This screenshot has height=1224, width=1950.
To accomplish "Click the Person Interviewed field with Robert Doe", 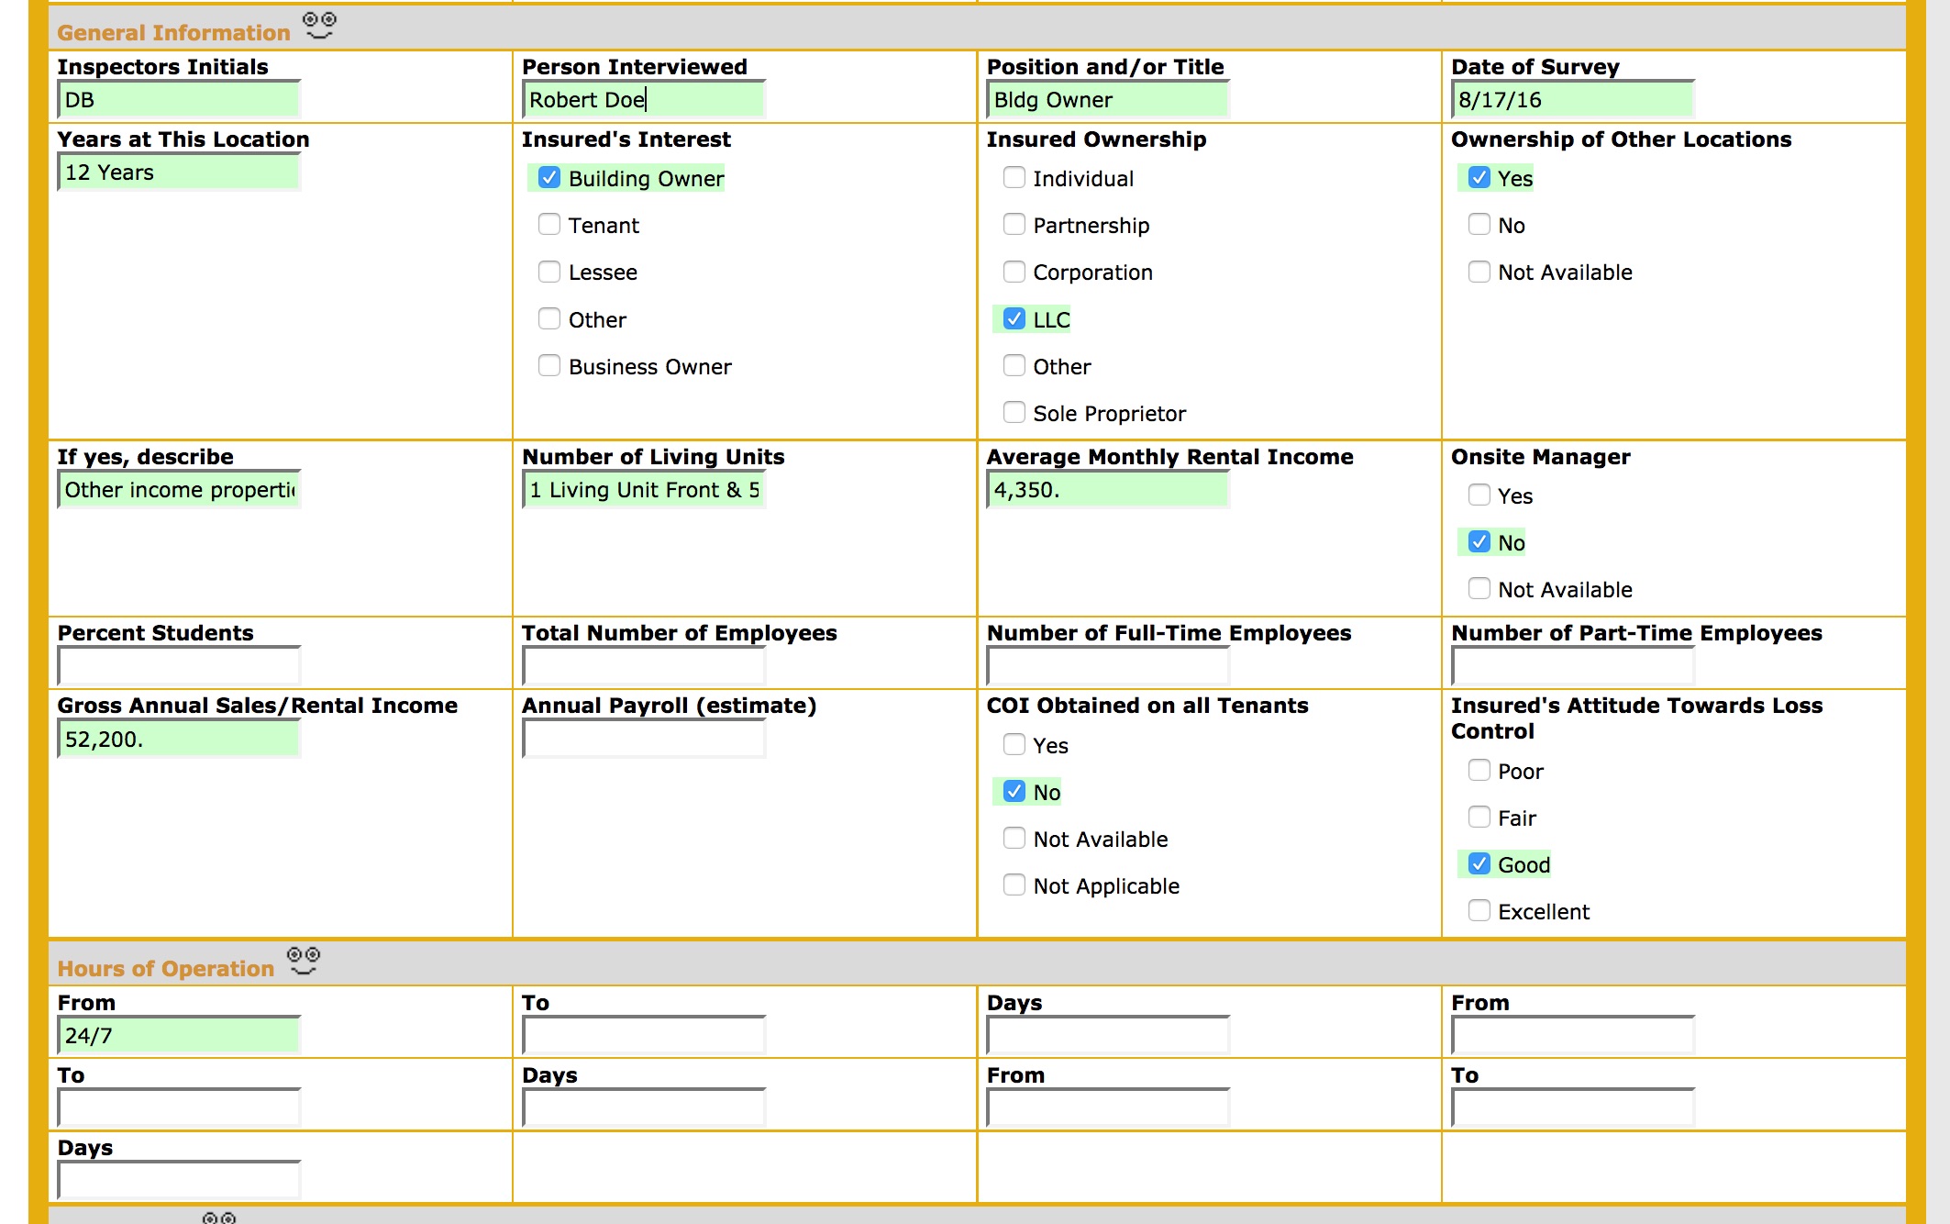I will (x=642, y=100).
